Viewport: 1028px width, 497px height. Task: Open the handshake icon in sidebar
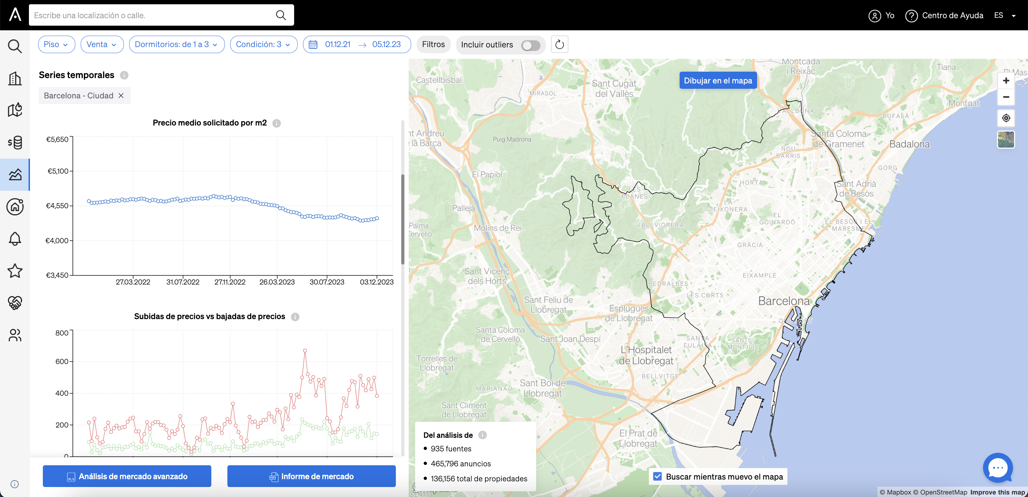click(x=15, y=302)
